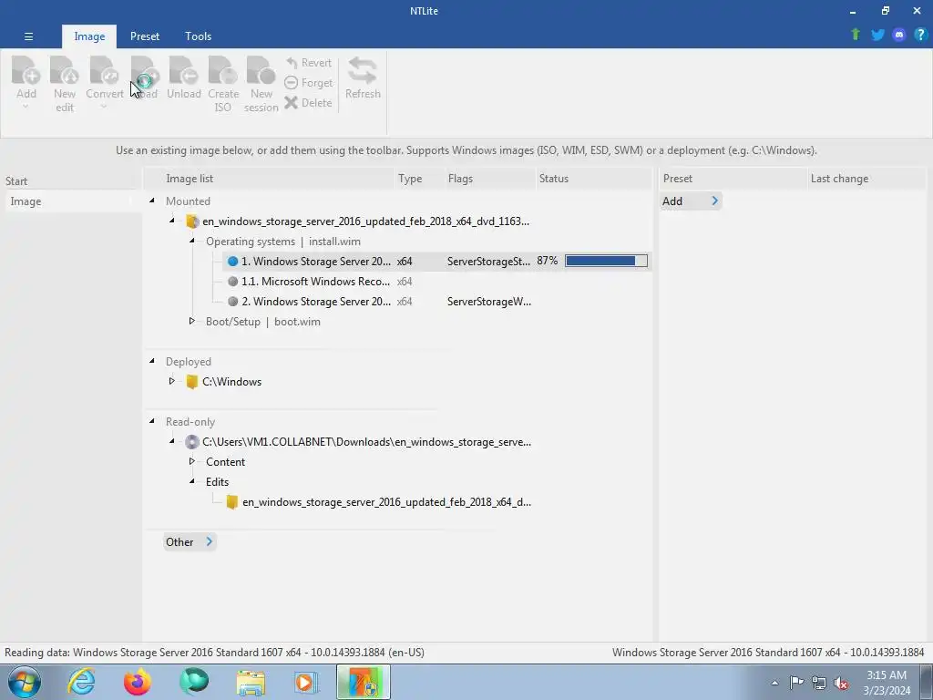Screen dimensions: 933x700
Task: Open the Twitter link icon
Action: click(877, 35)
